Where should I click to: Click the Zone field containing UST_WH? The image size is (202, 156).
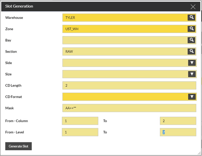coord(125,29)
